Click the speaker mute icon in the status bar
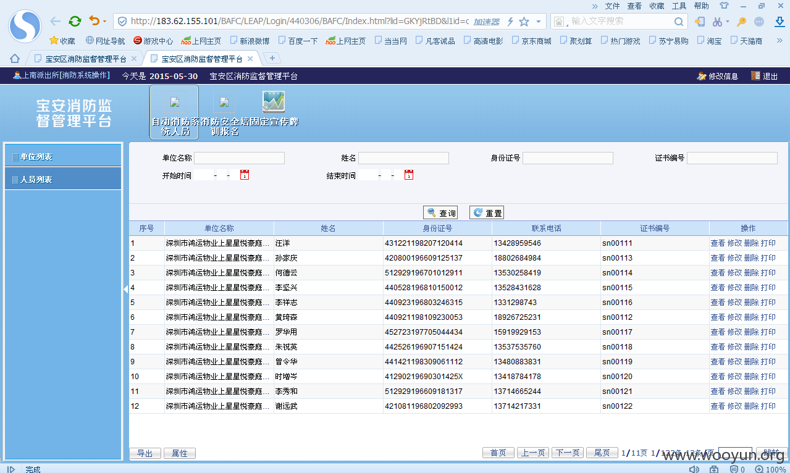The image size is (790, 473). click(694, 469)
